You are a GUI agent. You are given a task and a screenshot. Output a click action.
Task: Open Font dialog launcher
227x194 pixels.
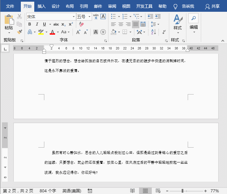[105, 41]
